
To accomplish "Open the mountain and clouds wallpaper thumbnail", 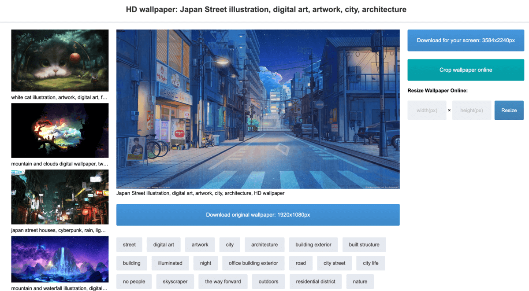I will 60,130.
